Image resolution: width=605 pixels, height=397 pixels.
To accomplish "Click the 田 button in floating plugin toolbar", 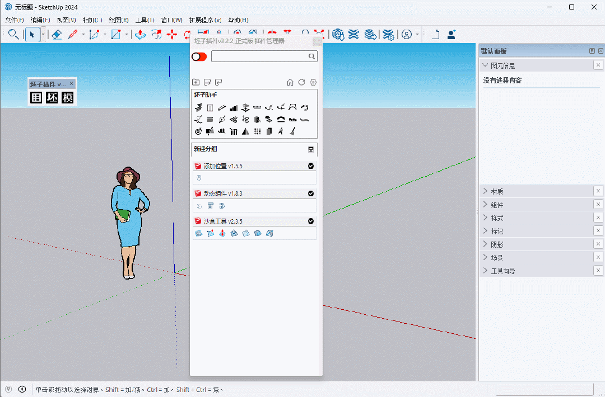I will (36, 97).
